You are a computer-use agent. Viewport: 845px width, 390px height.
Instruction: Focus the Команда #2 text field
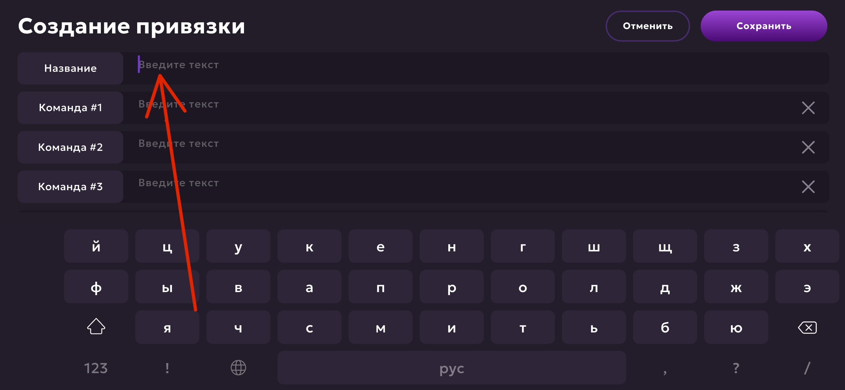tap(463, 147)
